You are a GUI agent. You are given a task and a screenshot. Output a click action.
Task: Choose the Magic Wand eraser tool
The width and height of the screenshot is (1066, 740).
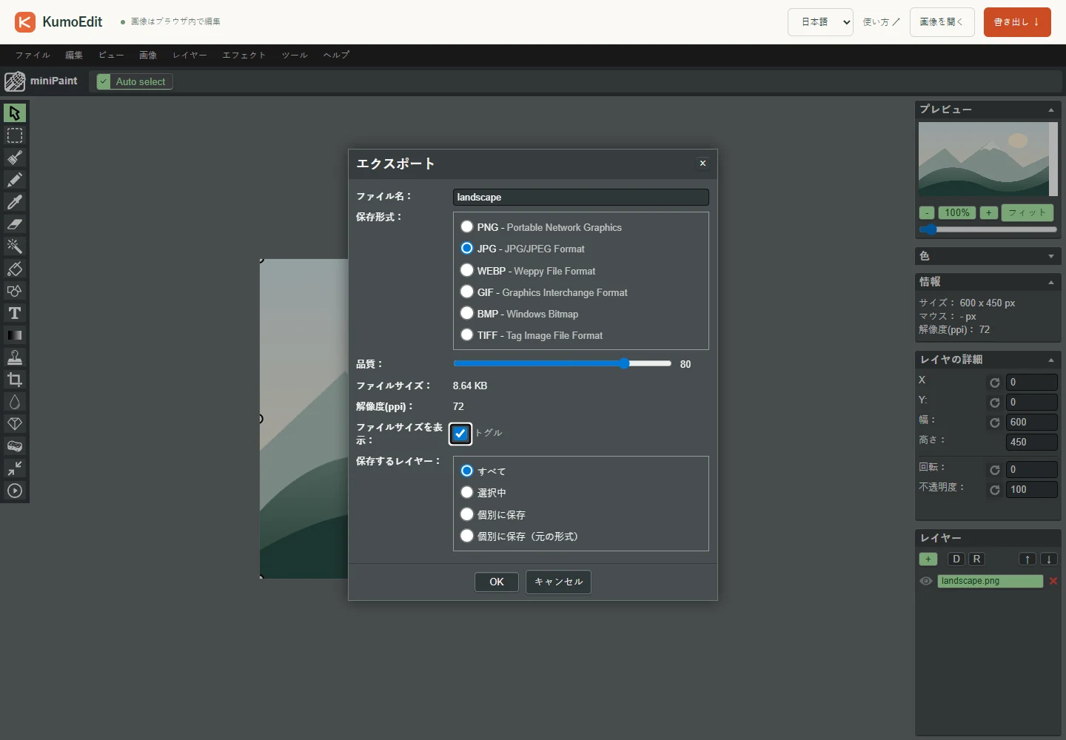(15, 246)
